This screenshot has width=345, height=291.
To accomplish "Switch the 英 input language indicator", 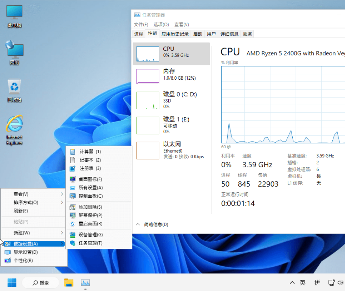I will point(302,283).
